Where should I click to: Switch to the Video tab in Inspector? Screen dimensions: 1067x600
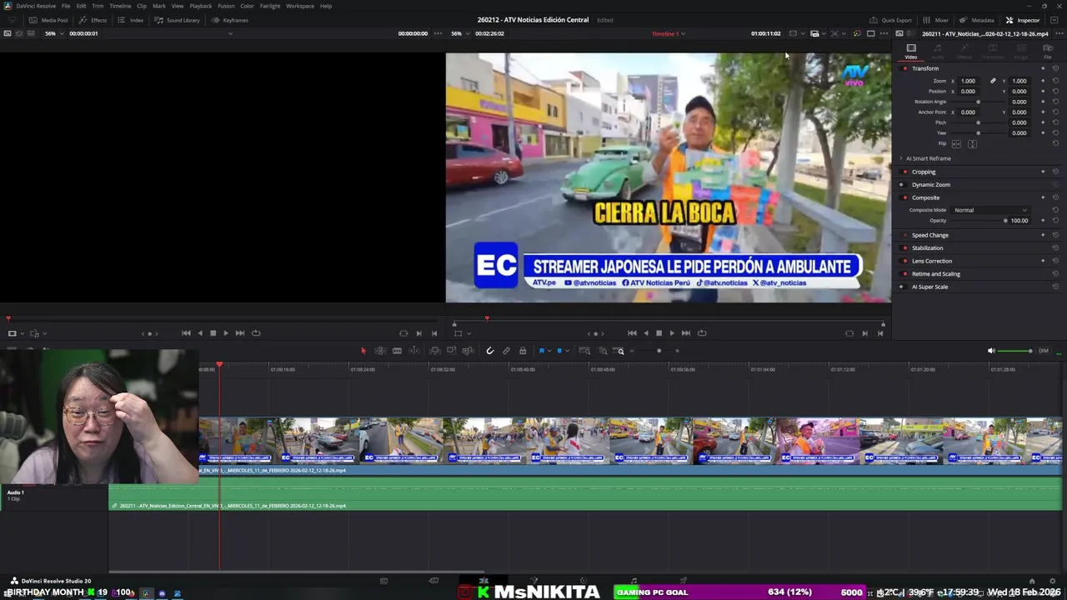(x=911, y=52)
